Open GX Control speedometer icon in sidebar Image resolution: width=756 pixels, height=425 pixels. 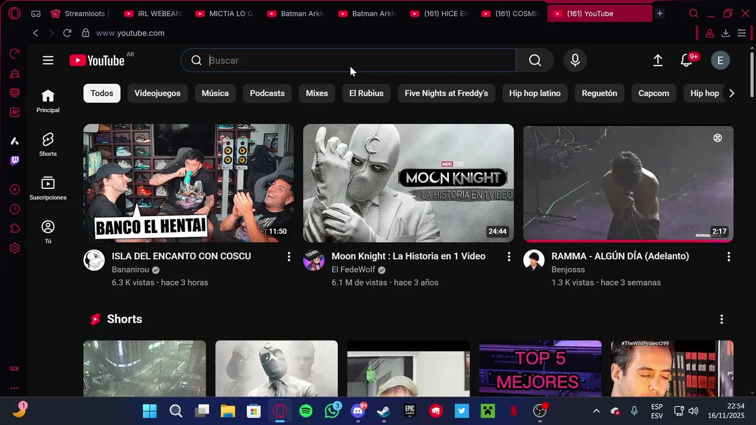[15, 54]
